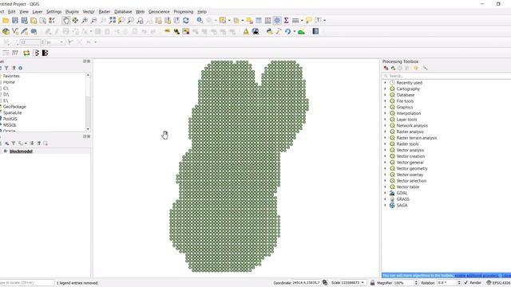The image size is (511, 287).
Task: Open the Geoscience menu
Action: point(159,12)
